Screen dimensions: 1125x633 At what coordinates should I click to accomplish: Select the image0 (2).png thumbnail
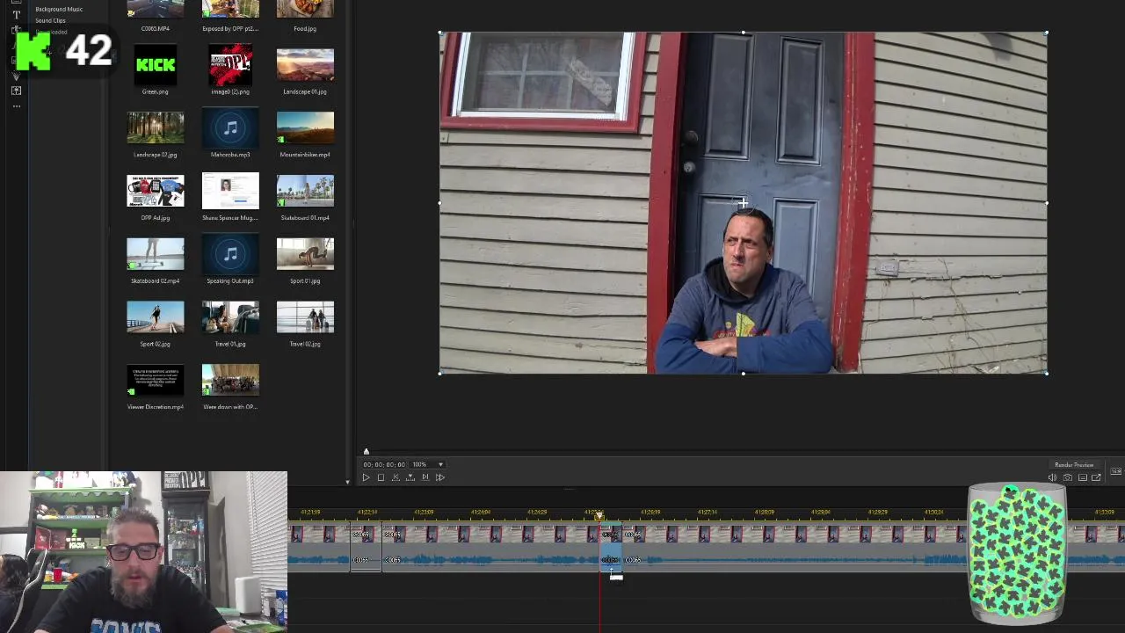point(230,64)
